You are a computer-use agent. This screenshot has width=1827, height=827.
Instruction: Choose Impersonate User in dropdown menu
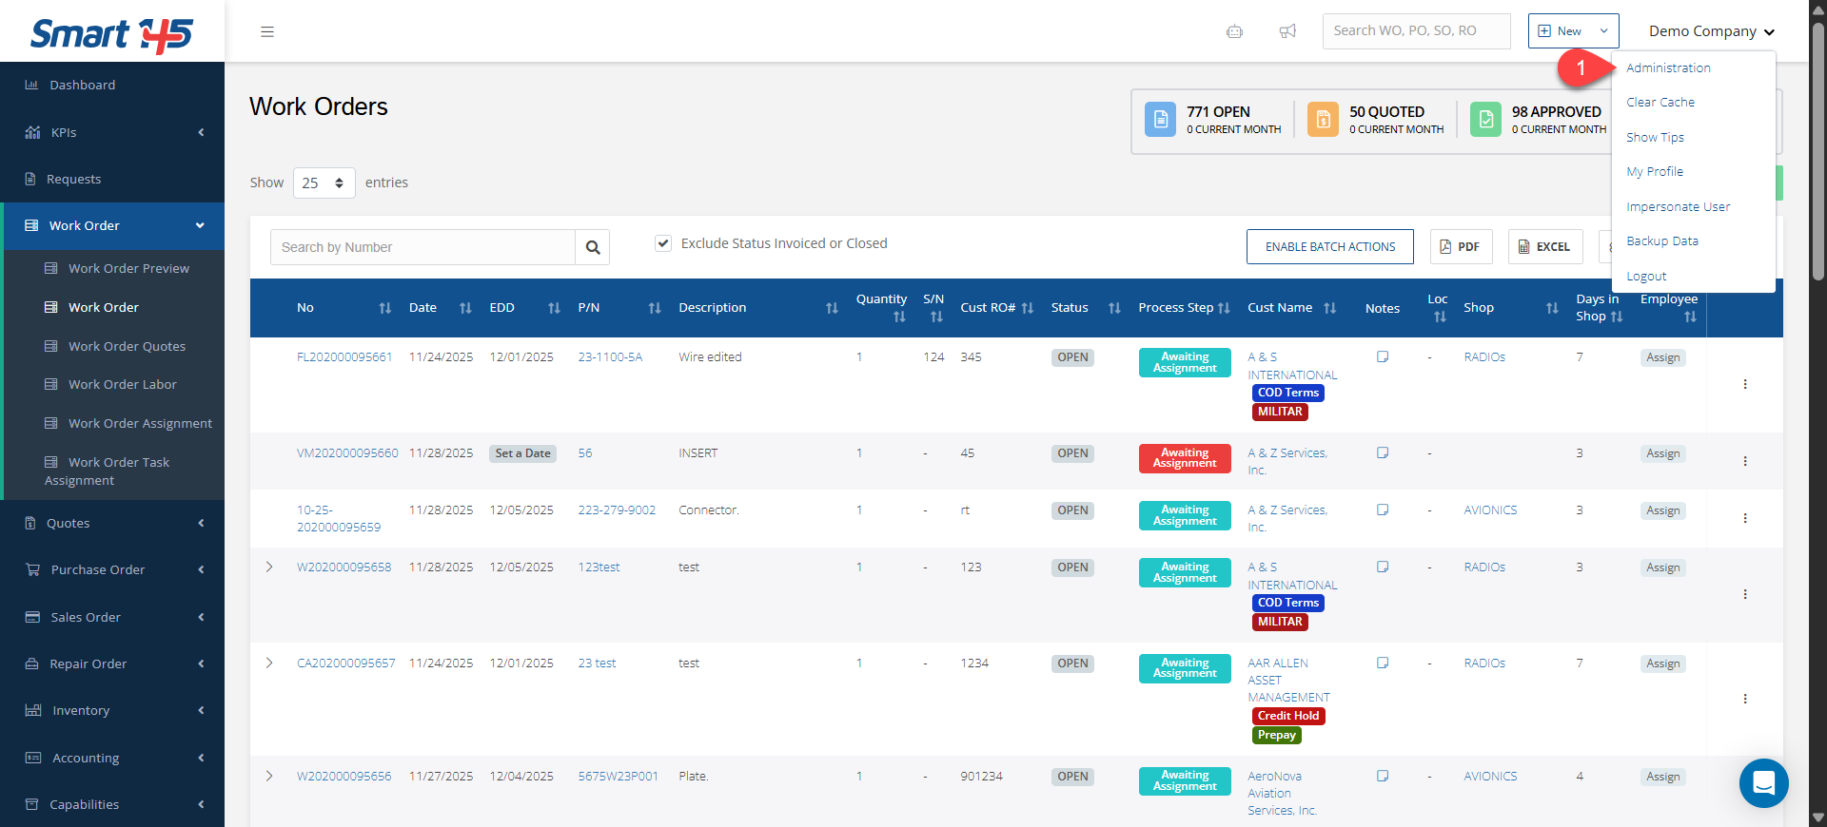click(1678, 207)
